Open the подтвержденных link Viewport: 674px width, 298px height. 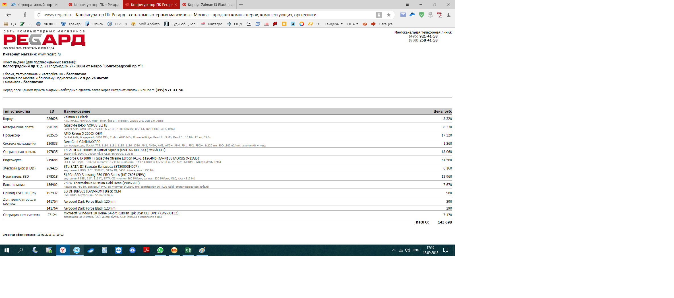tap(47, 62)
